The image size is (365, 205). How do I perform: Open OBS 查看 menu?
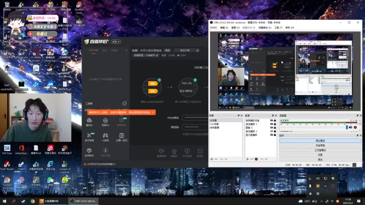pyautogui.click(x=235, y=28)
